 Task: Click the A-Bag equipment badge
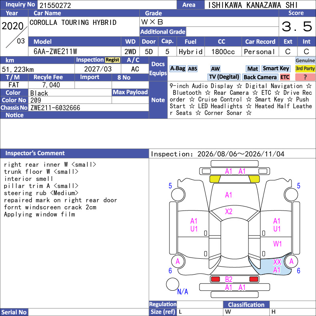(177, 68)
